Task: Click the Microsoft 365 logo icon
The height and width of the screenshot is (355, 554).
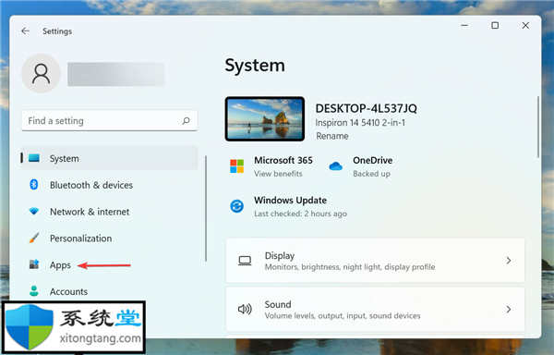Action: [x=236, y=166]
